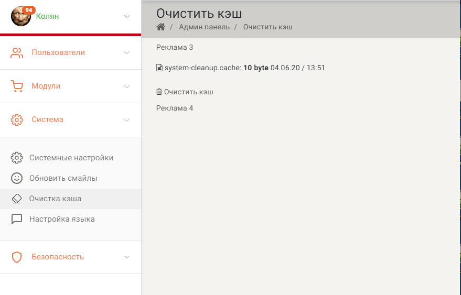461x295 pixels.
Task: Collapse the Система chevron
Action: [x=127, y=120]
